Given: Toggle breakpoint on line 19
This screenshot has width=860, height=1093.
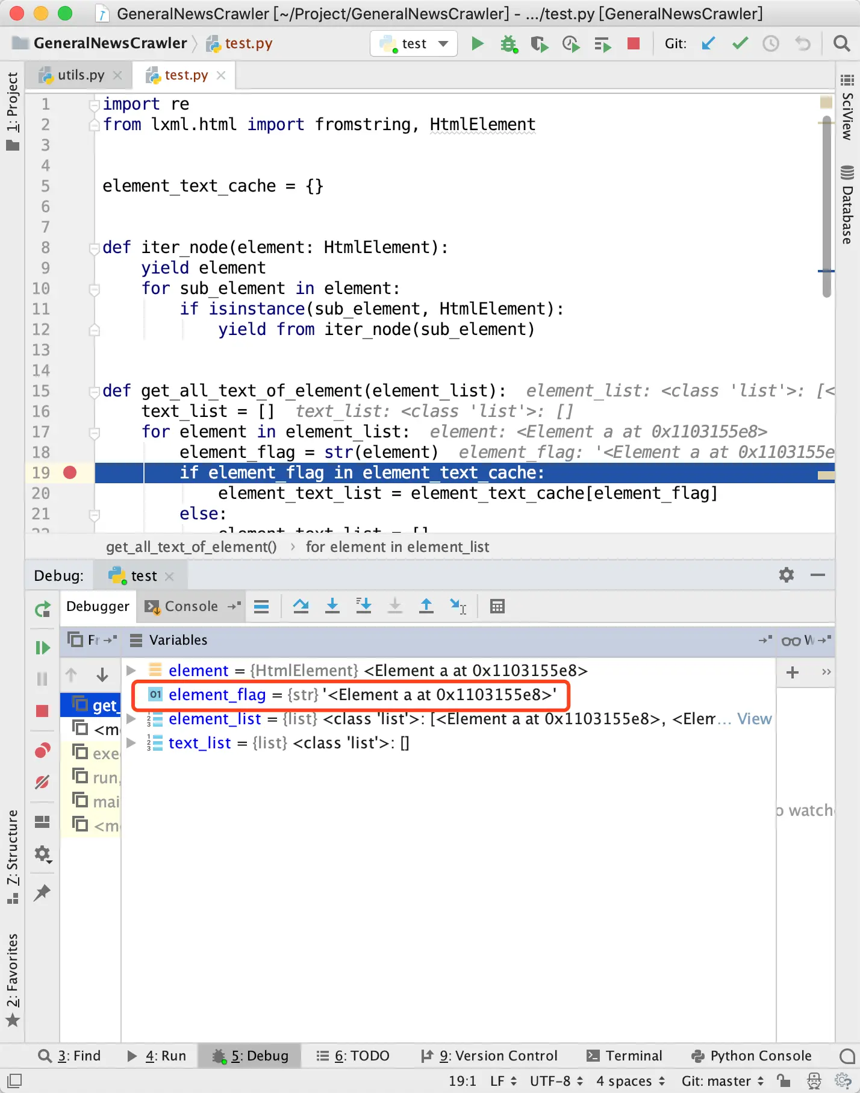Looking at the screenshot, I should 70,472.
